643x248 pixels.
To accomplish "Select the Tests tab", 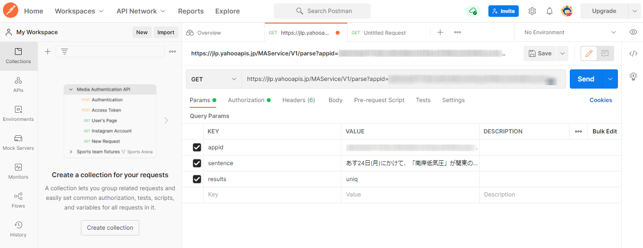I will coord(423,100).
